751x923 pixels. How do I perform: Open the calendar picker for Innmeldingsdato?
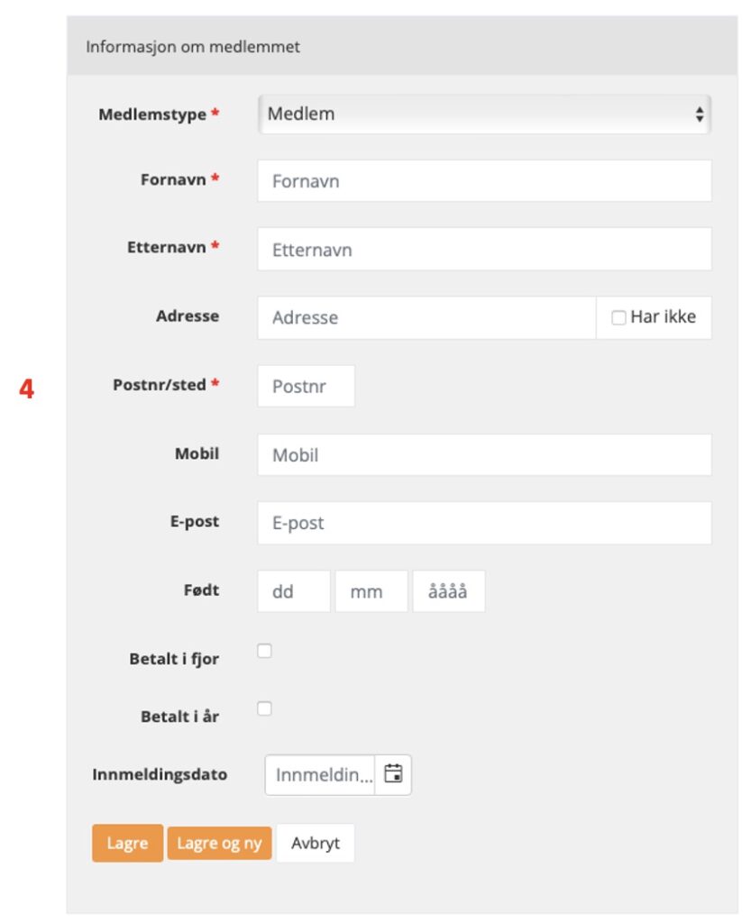[x=392, y=774]
